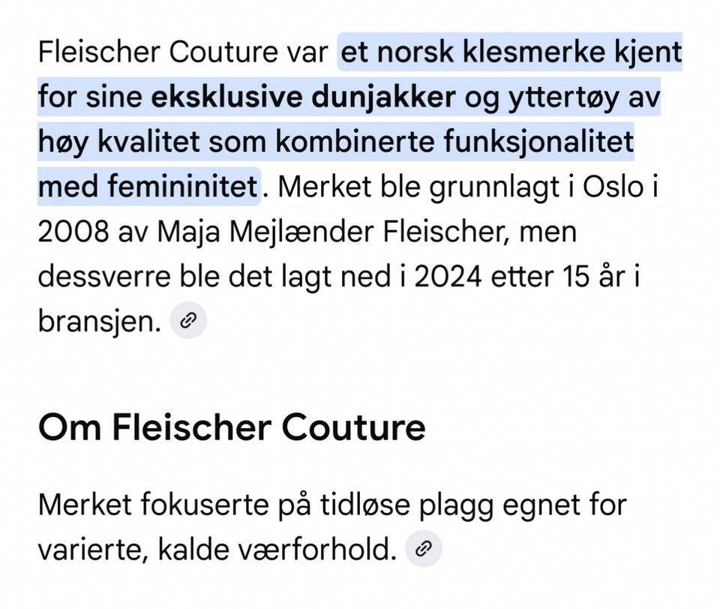Click the words "kalde værforhold."
720x609 pixels.
[277, 548]
